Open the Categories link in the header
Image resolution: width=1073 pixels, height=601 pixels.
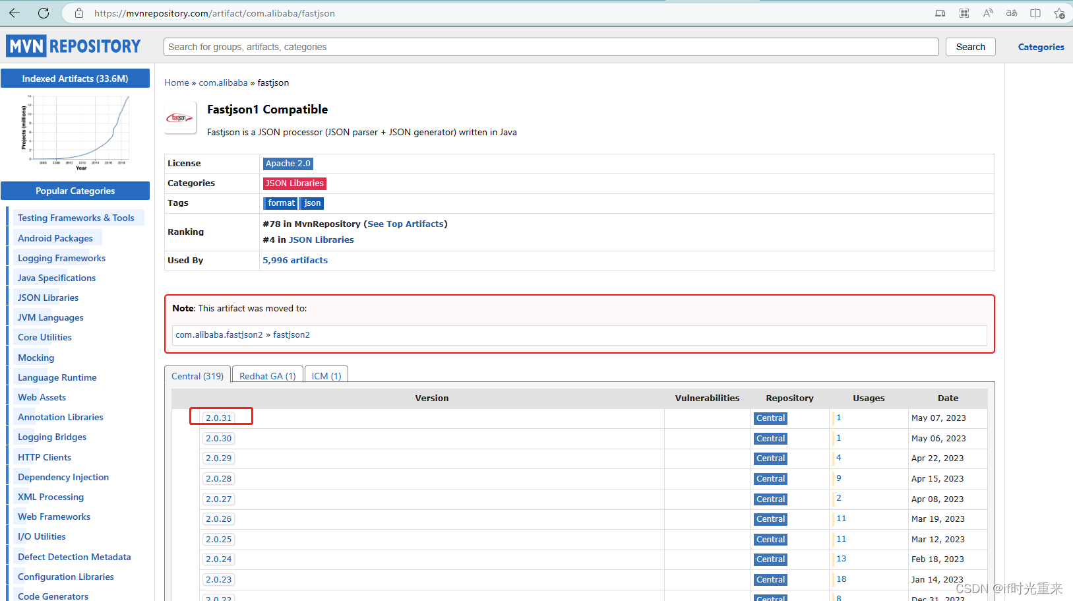(1041, 47)
